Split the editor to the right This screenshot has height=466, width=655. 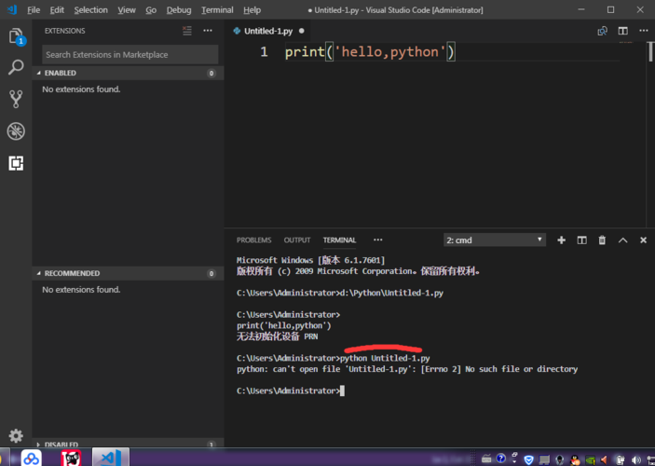coord(622,31)
